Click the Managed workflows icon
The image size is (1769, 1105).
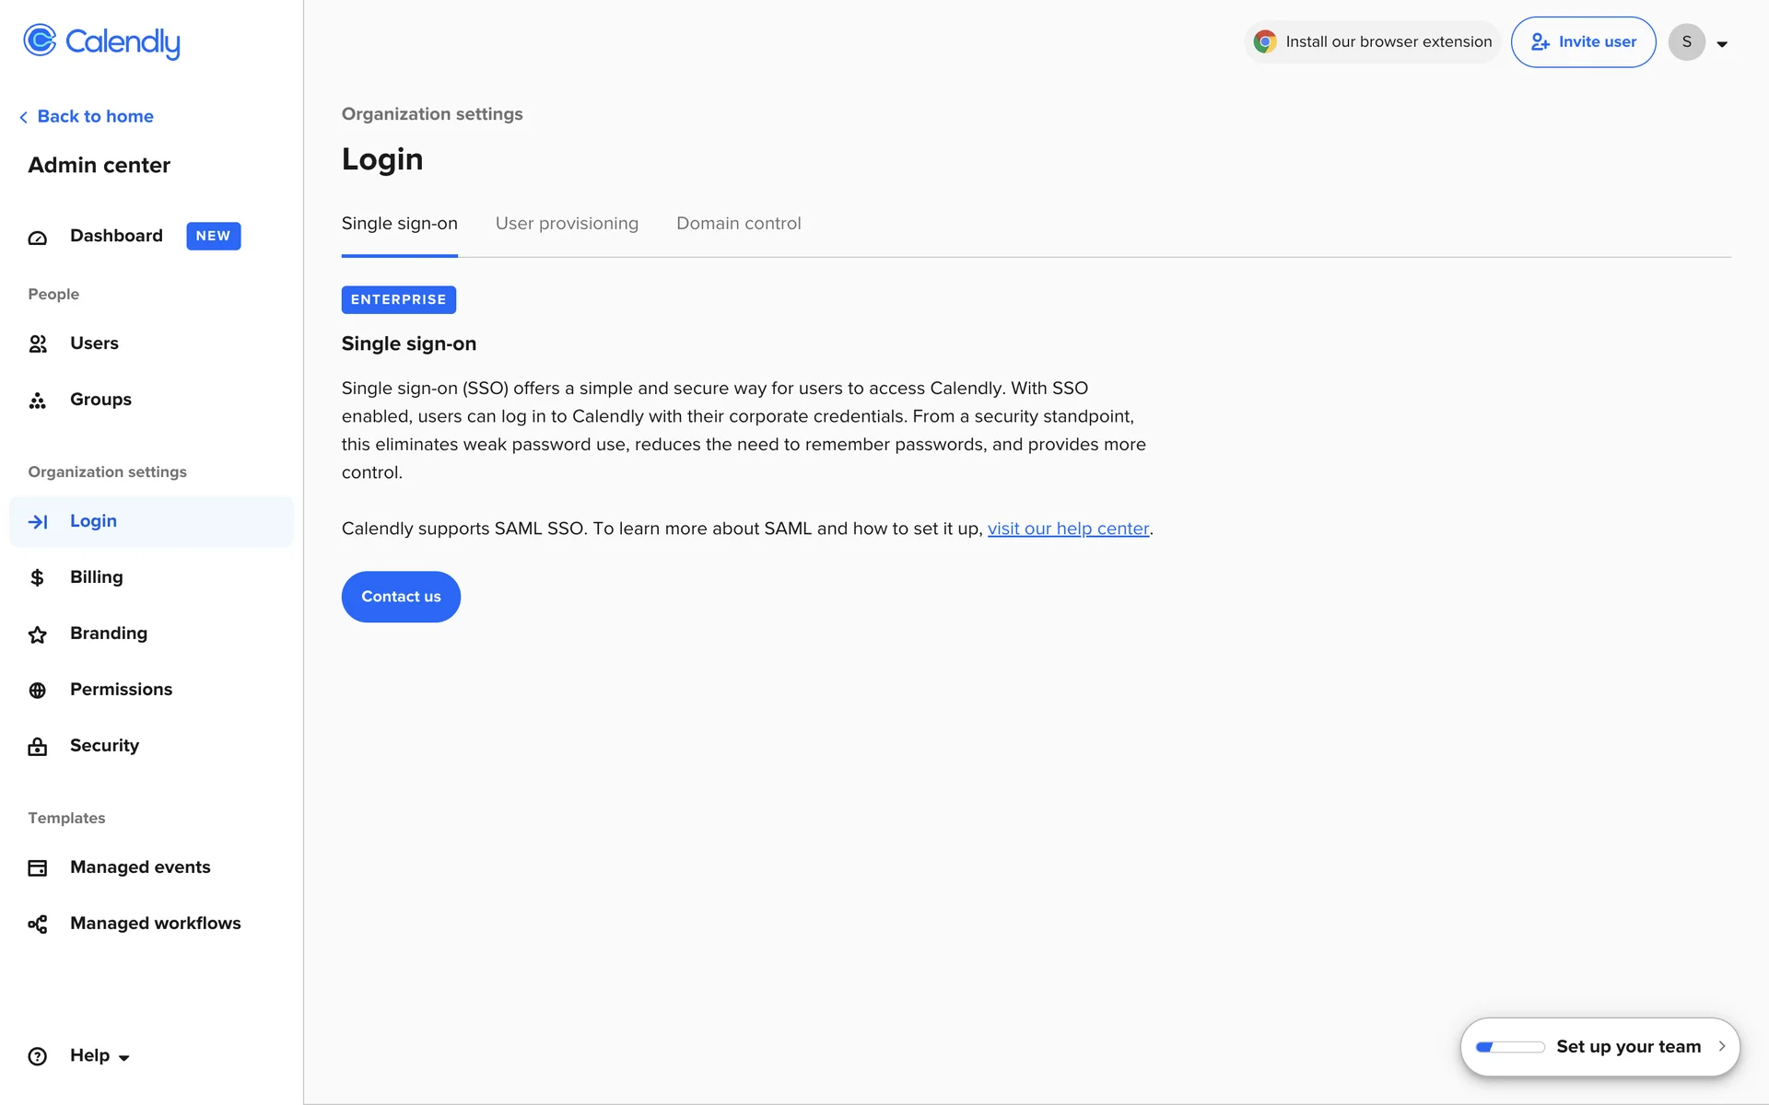pos(38,925)
